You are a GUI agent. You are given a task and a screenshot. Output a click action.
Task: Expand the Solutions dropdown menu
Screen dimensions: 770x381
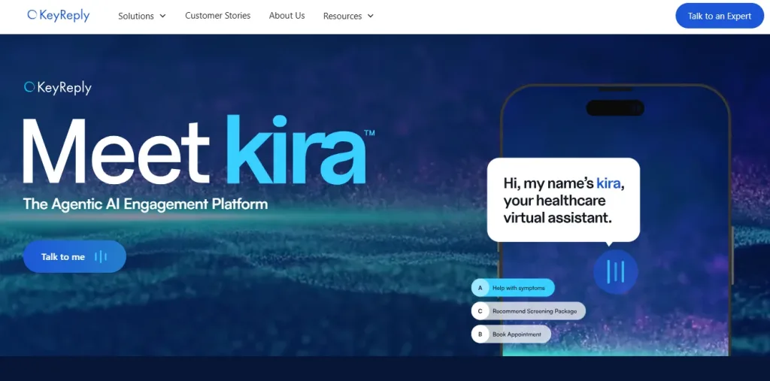[142, 16]
